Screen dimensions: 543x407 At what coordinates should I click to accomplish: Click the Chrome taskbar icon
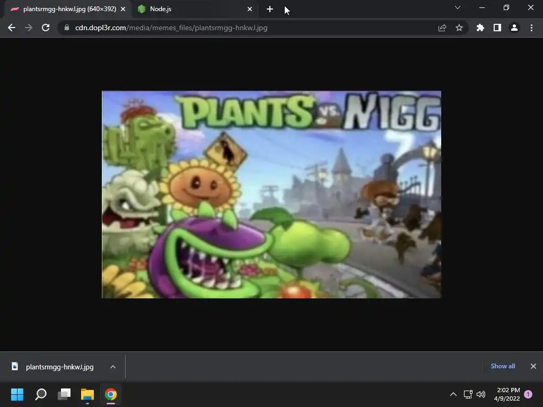coord(111,394)
